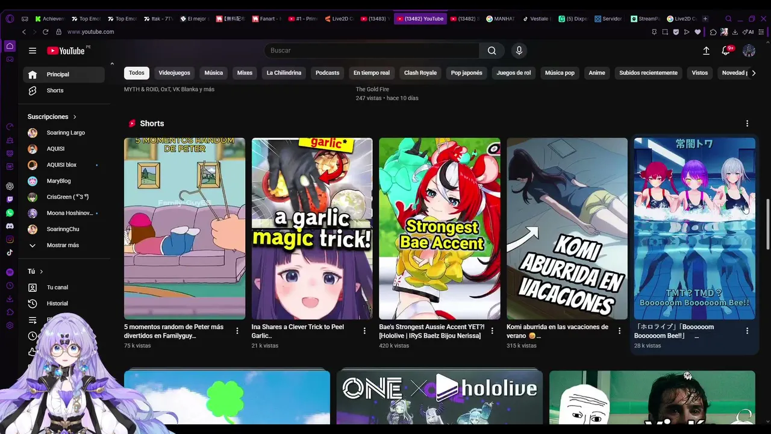This screenshot has height=434, width=771.
Task: Bookmark the page with the heart icon
Action: (x=698, y=32)
